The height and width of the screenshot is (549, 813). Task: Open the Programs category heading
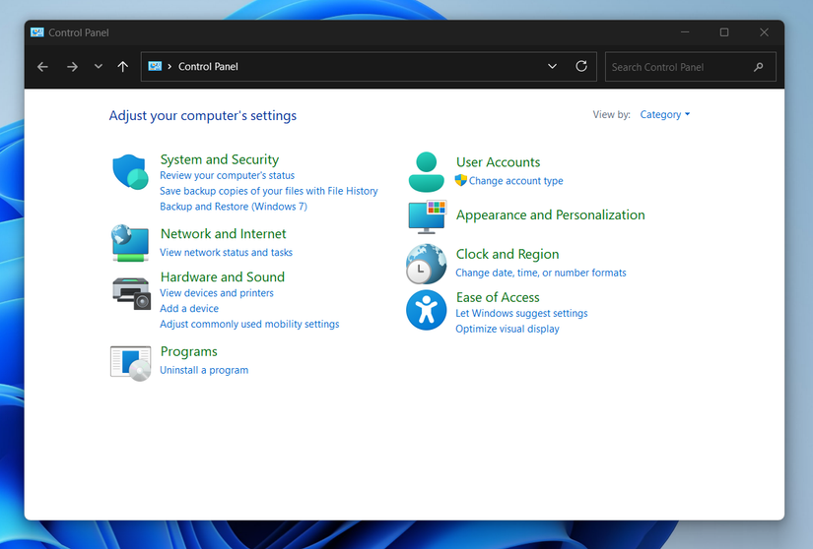[x=189, y=352]
